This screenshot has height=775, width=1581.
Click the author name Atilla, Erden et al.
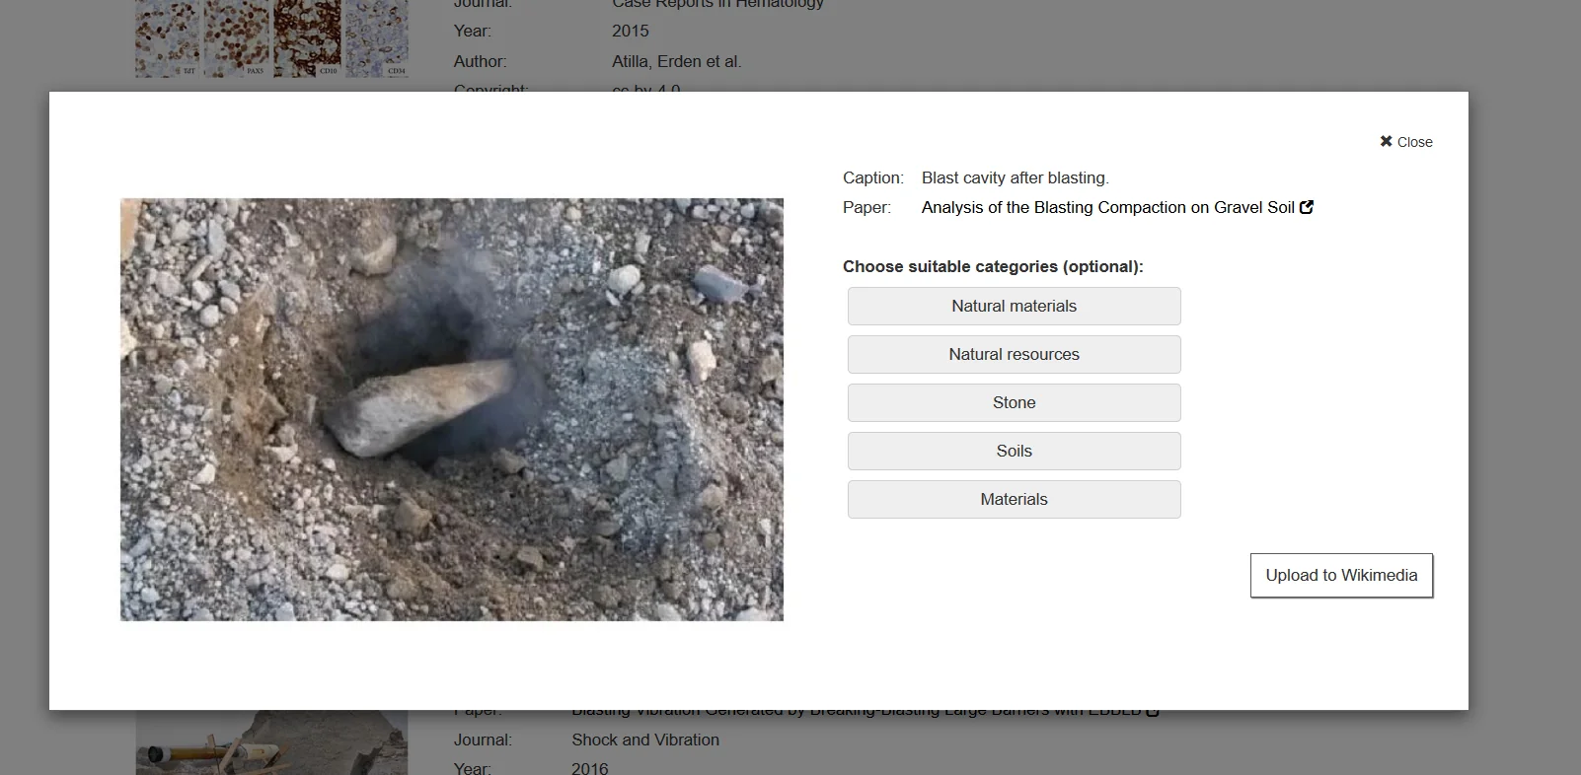[x=676, y=61]
